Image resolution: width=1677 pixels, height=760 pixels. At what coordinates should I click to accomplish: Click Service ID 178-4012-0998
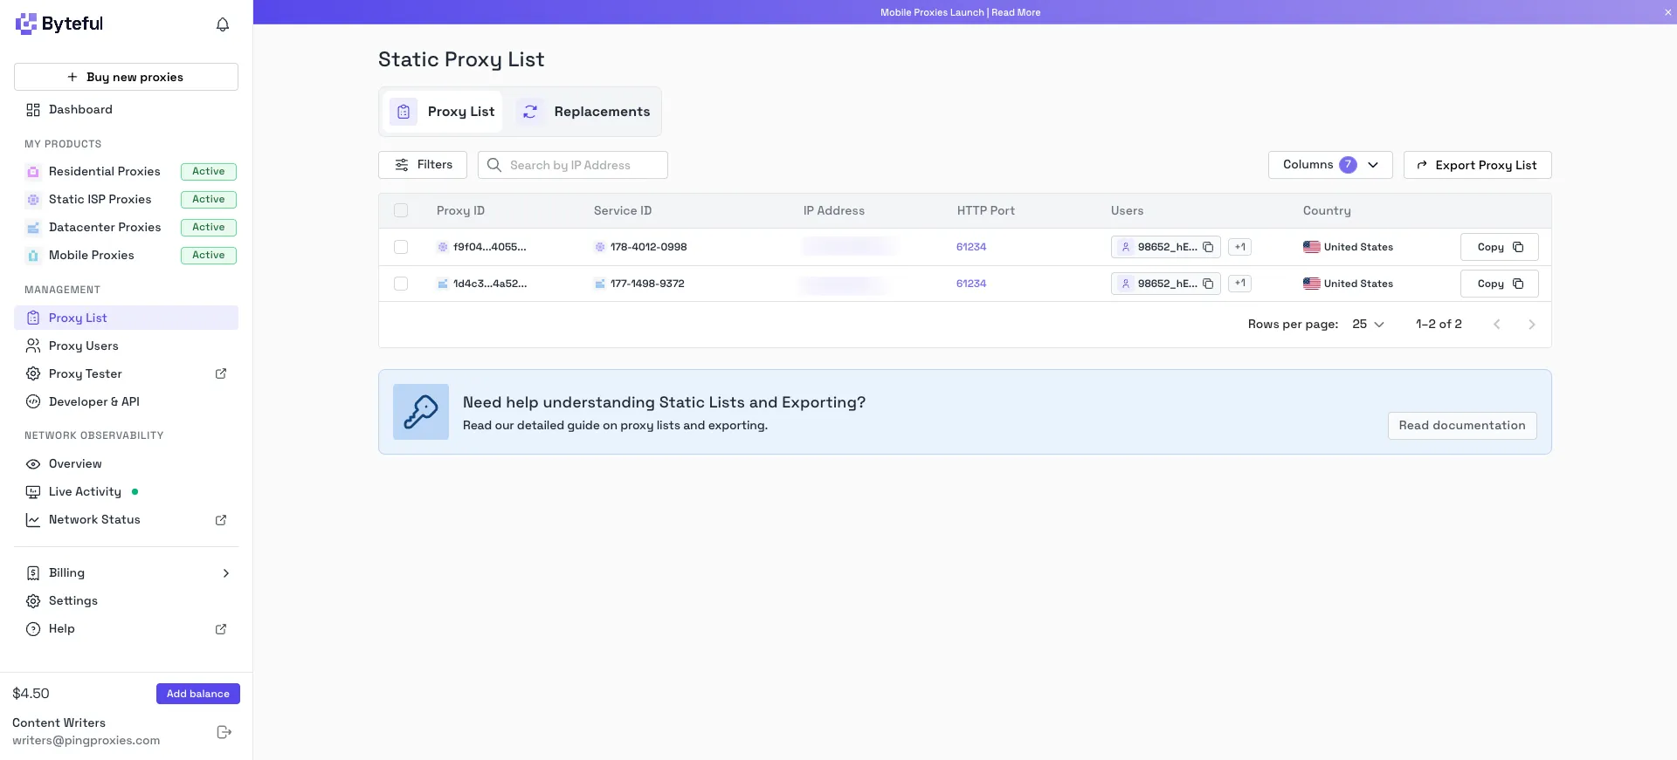pos(648,247)
